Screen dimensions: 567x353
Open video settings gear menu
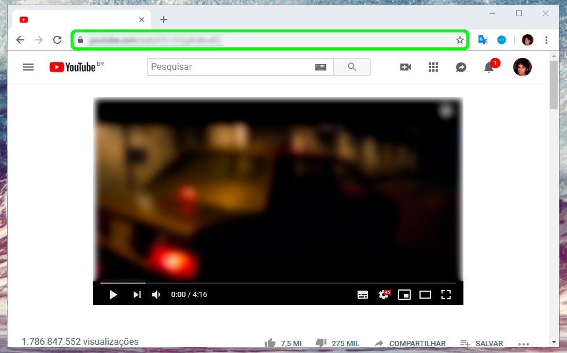click(384, 295)
